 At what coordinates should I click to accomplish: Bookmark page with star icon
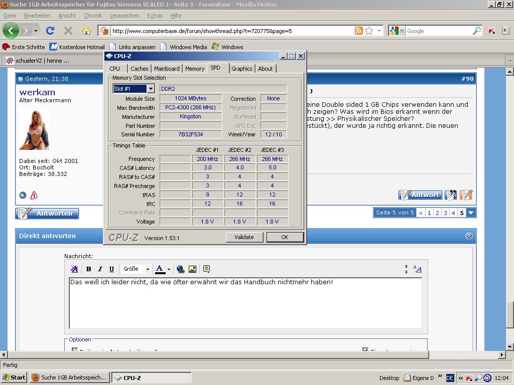tap(369, 31)
